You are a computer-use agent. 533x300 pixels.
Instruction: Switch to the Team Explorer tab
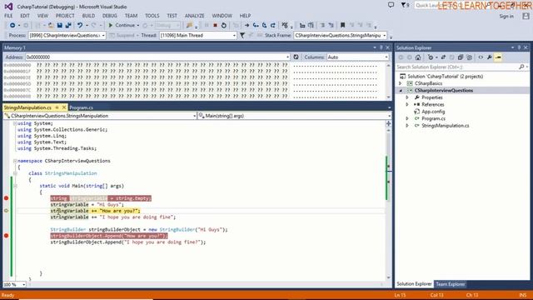(x=451, y=284)
